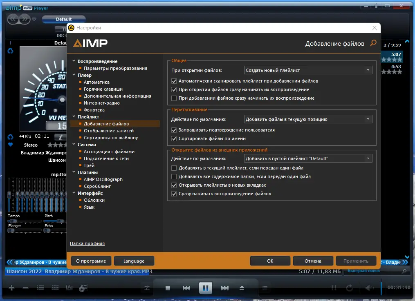
Task: Stop playback with the square stop button
Action: (168, 288)
